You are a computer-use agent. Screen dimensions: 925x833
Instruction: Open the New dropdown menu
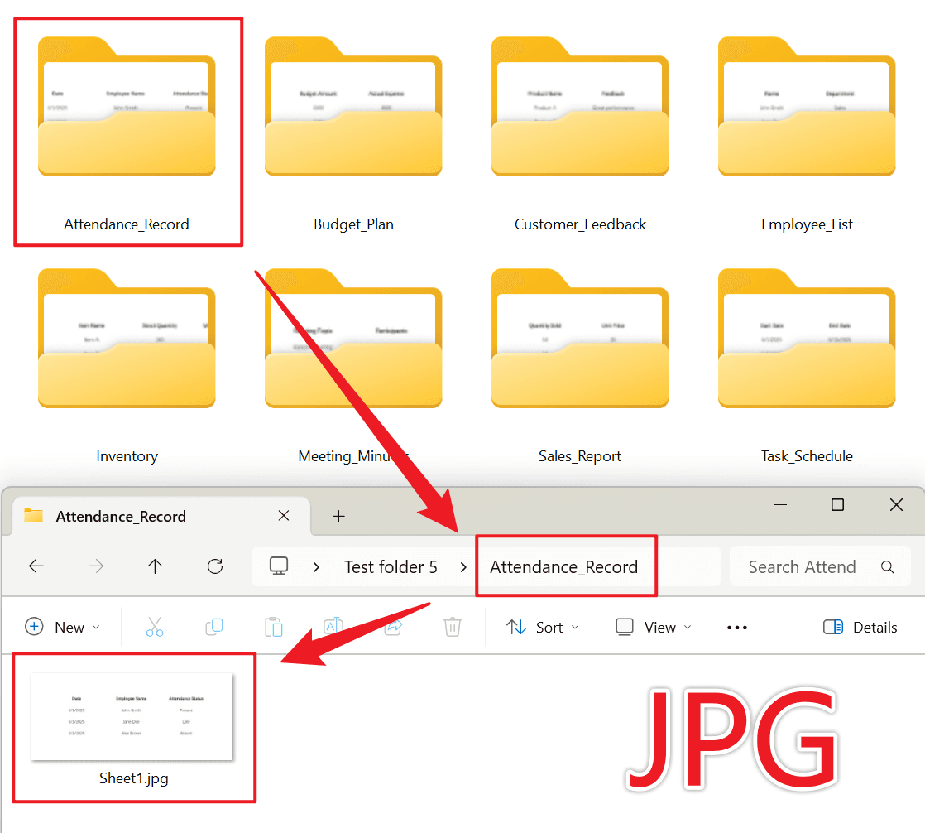click(x=63, y=627)
